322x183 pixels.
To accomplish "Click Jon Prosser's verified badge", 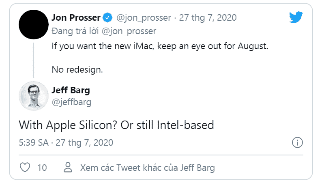I will (107, 17).
